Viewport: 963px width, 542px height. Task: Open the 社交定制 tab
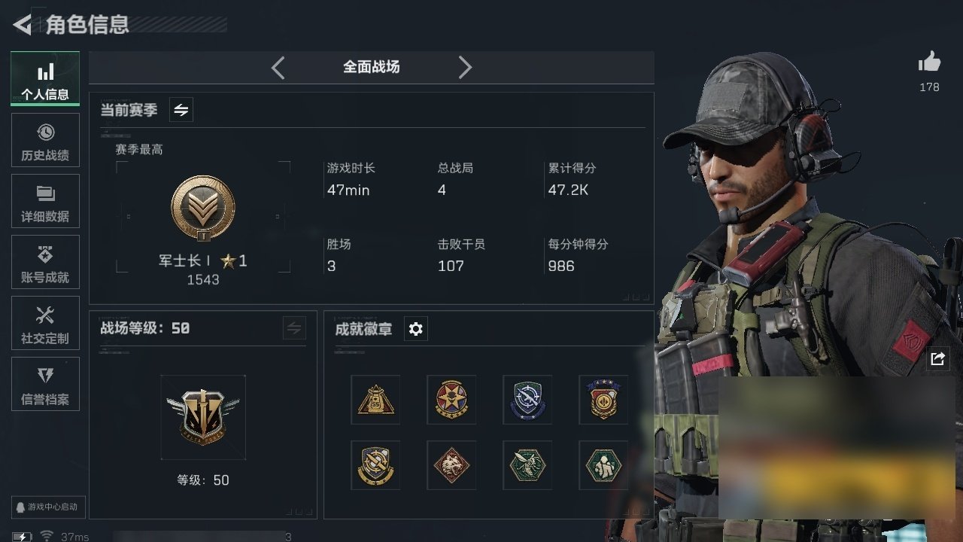point(45,326)
